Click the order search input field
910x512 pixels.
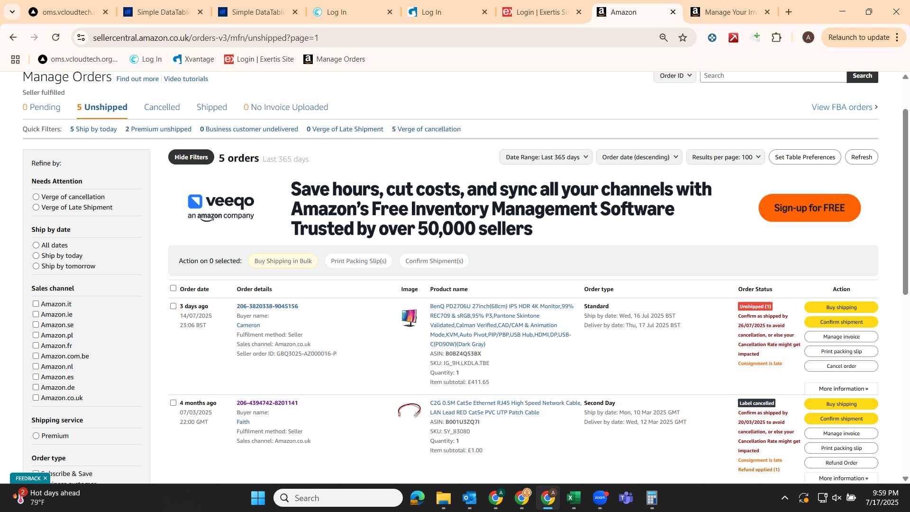[x=773, y=76]
